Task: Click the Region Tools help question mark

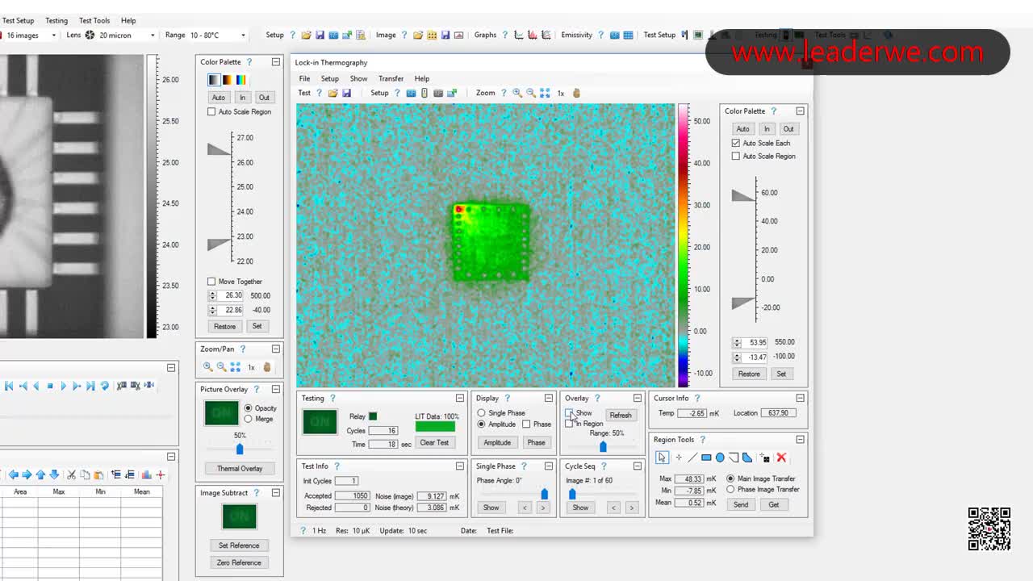Action: [x=703, y=440]
